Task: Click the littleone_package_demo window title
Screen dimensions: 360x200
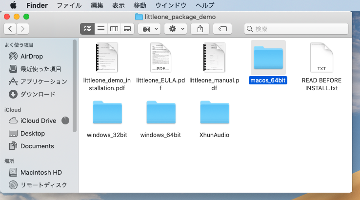Action: pos(180,17)
